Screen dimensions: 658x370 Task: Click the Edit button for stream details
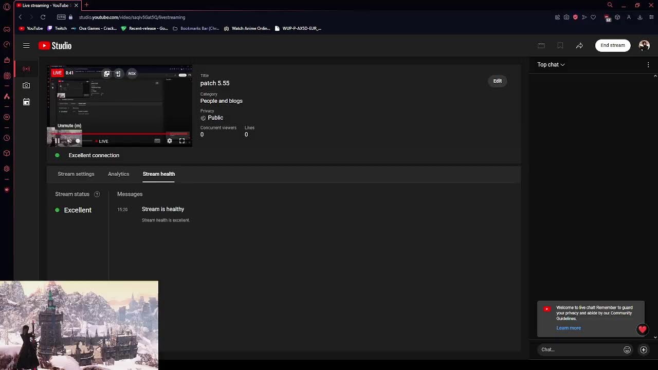coord(498,81)
